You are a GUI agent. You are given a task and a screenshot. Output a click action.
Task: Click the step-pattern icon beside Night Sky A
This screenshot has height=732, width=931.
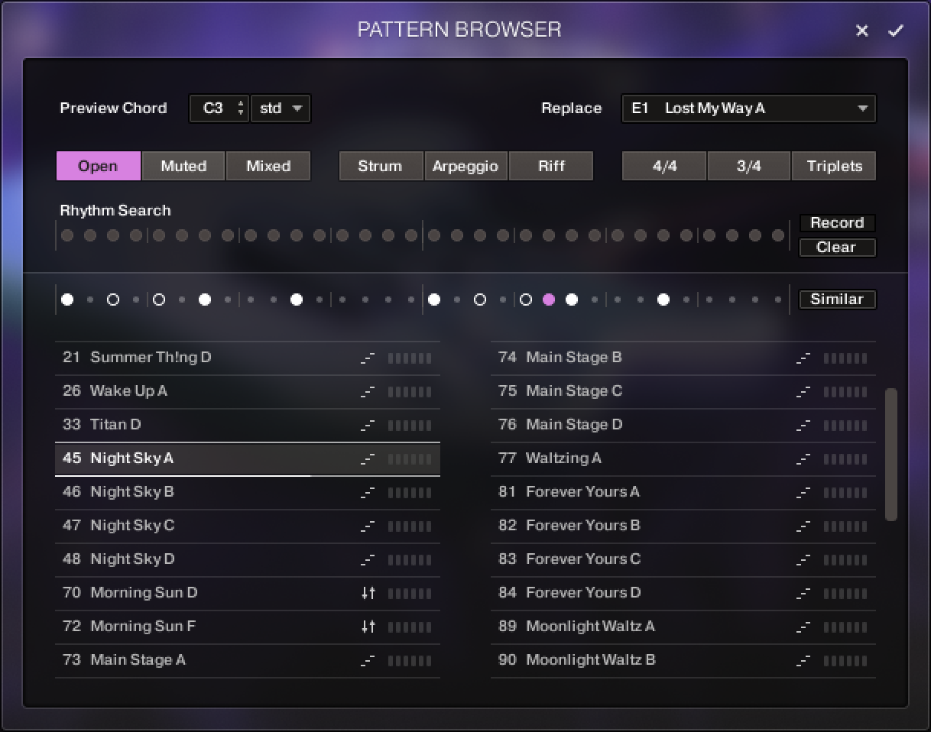(x=368, y=458)
